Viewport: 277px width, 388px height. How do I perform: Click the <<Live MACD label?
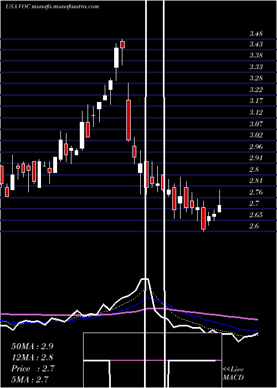click(233, 374)
